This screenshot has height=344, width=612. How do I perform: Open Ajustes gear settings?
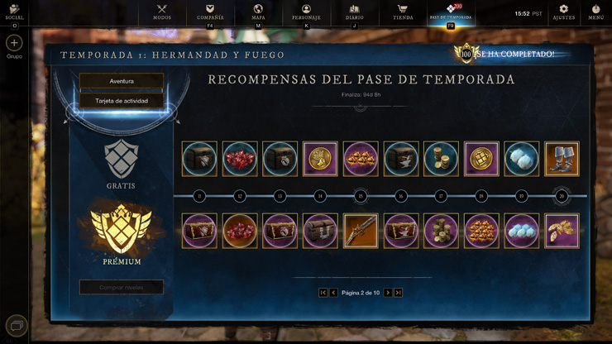tap(563, 12)
